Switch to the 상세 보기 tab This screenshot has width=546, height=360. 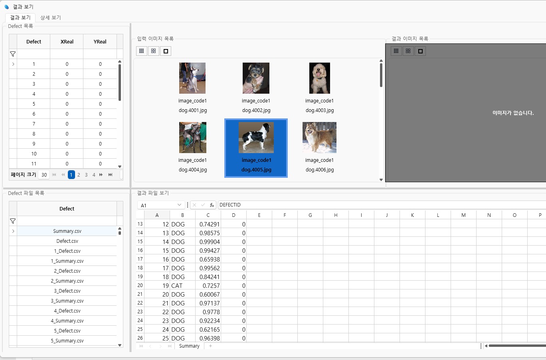pyautogui.click(x=51, y=18)
